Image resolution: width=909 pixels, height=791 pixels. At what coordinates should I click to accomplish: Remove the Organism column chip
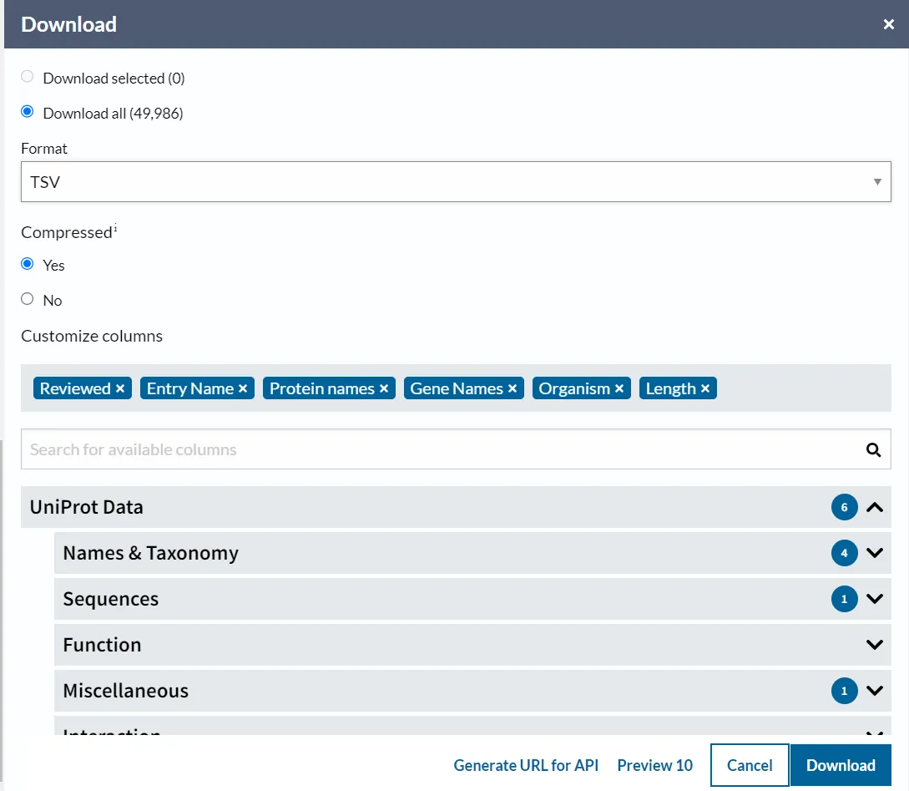(x=619, y=389)
